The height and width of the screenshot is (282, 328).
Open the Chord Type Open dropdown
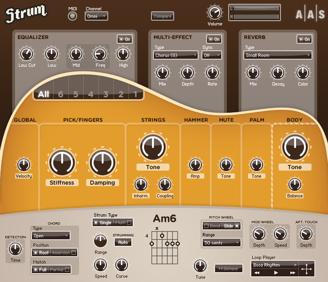tap(51, 235)
